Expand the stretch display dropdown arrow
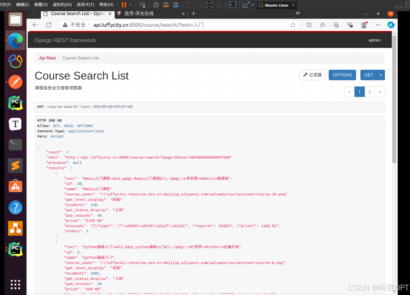410x295 pixels. [x=253, y=5]
